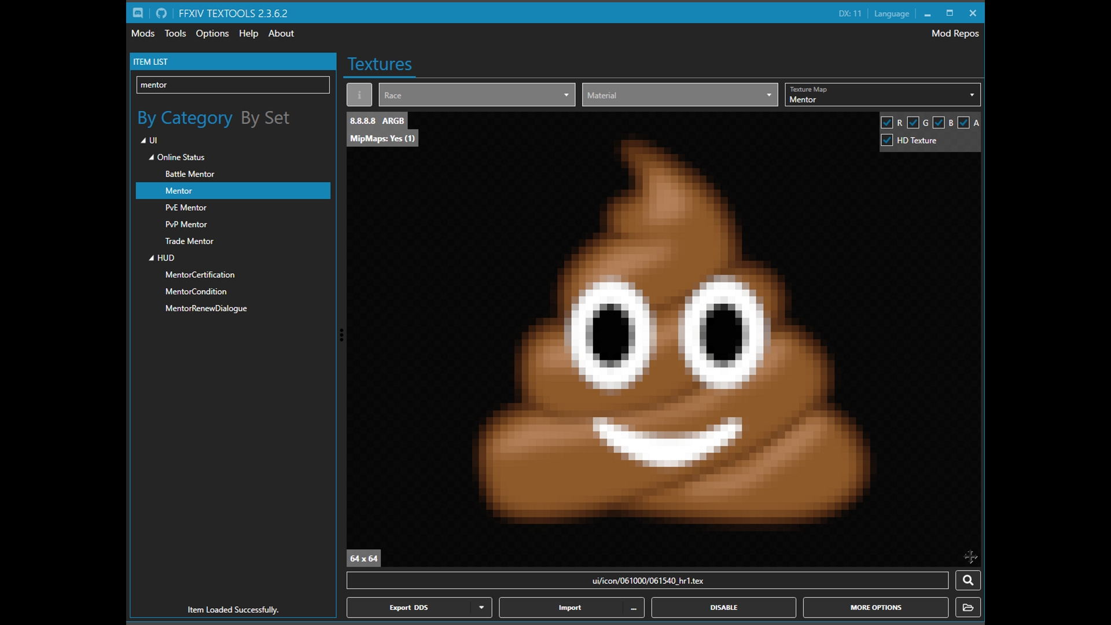Toggle the R channel checkbox
1111x625 pixels.
[887, 123]
